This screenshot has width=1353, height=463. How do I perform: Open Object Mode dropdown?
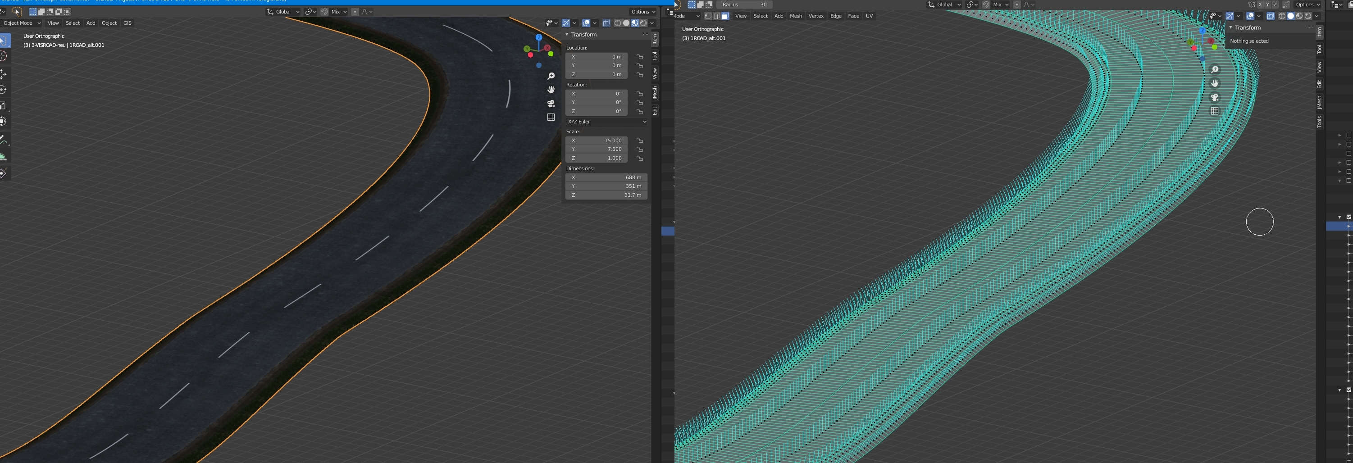pos(21,23)
